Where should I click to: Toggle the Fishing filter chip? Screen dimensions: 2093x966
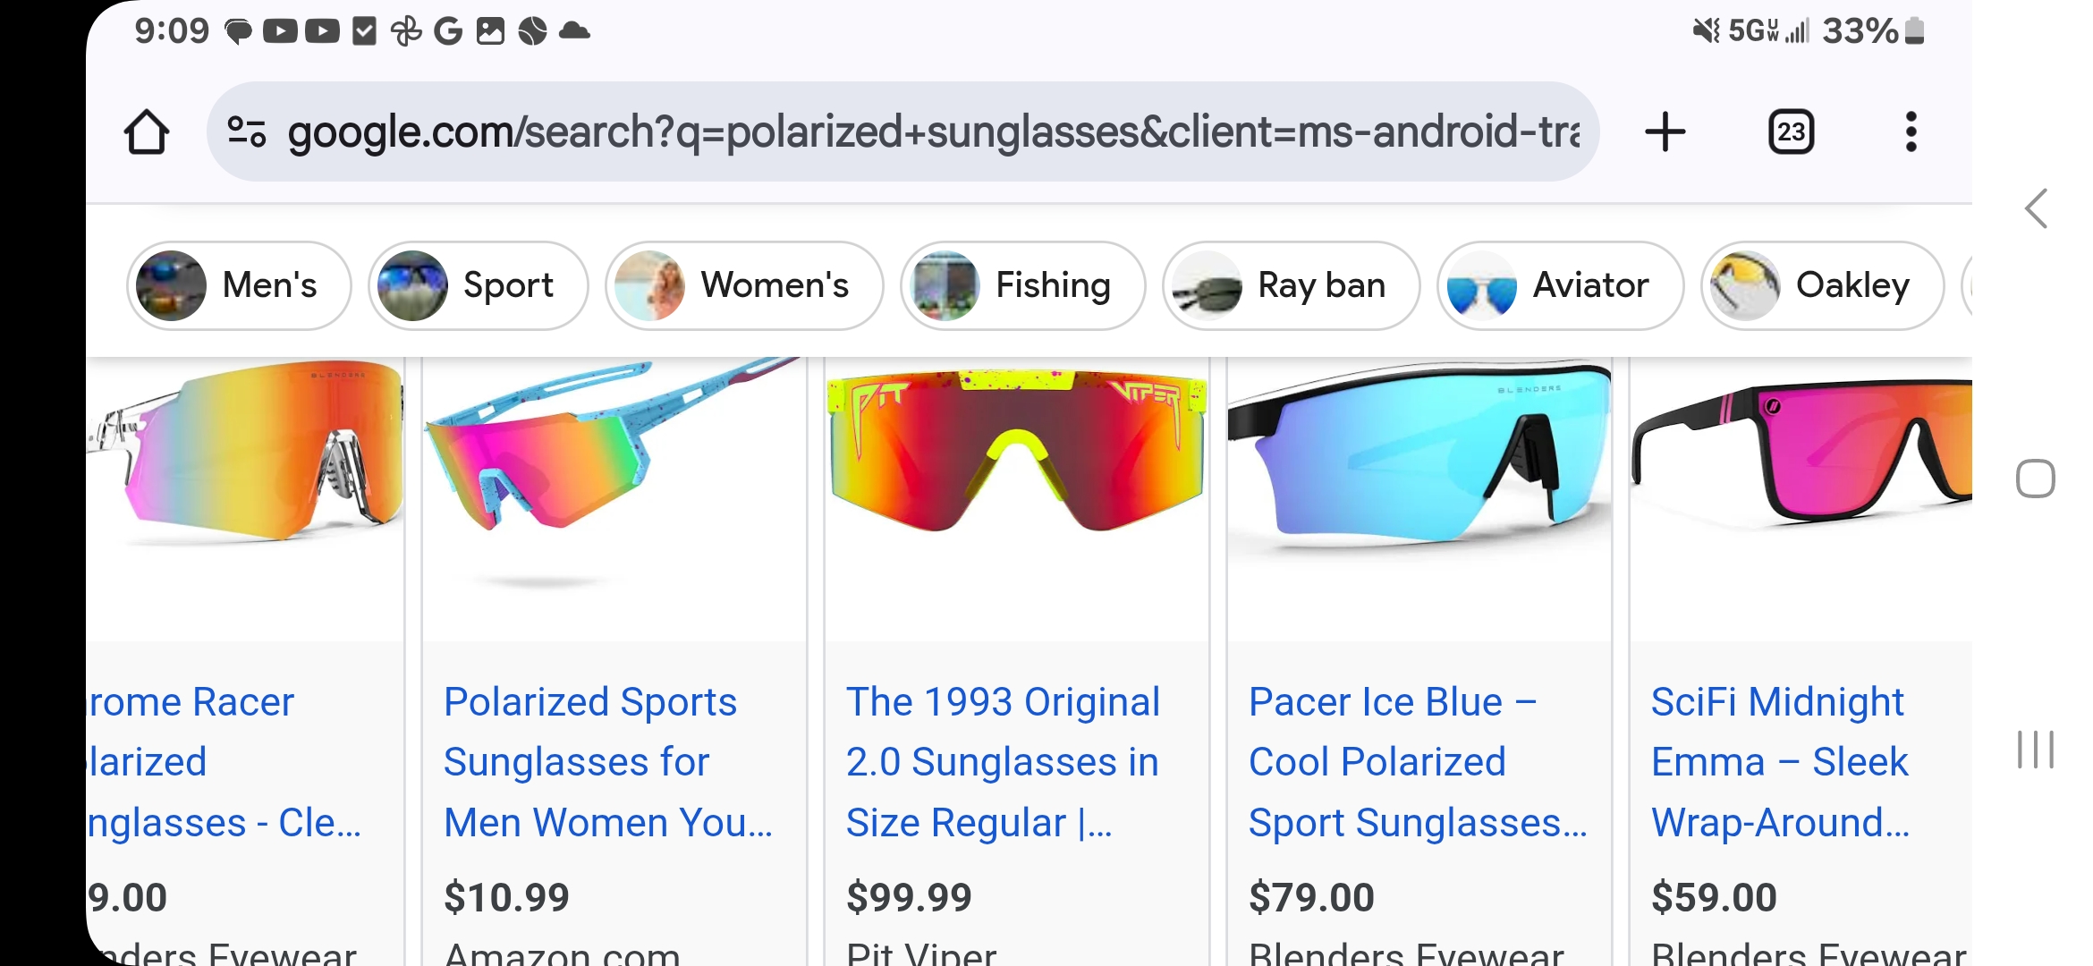pos(1022,285)
